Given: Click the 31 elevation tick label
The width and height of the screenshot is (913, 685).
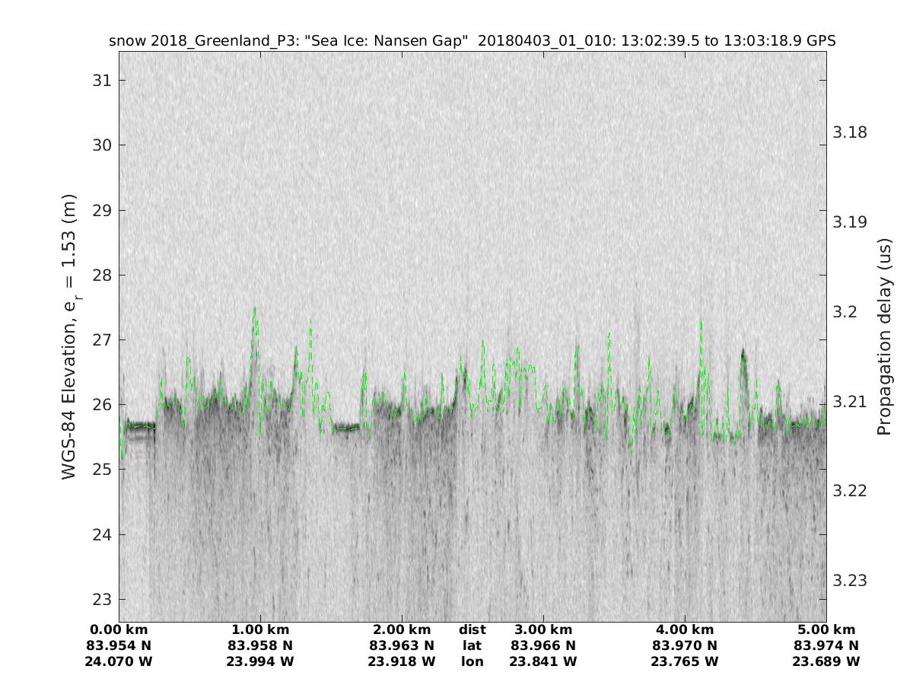Looking at the screenshot, I should click(100, 81).
